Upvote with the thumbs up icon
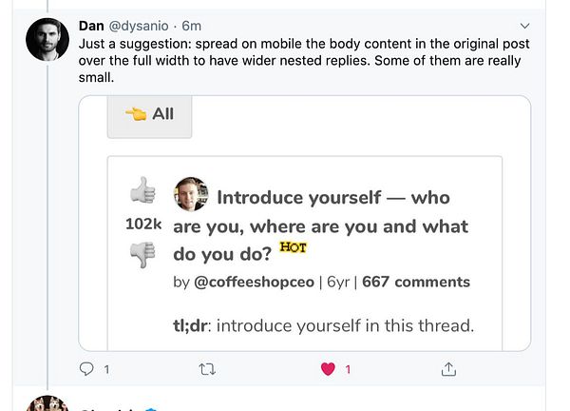 [142, 191]
